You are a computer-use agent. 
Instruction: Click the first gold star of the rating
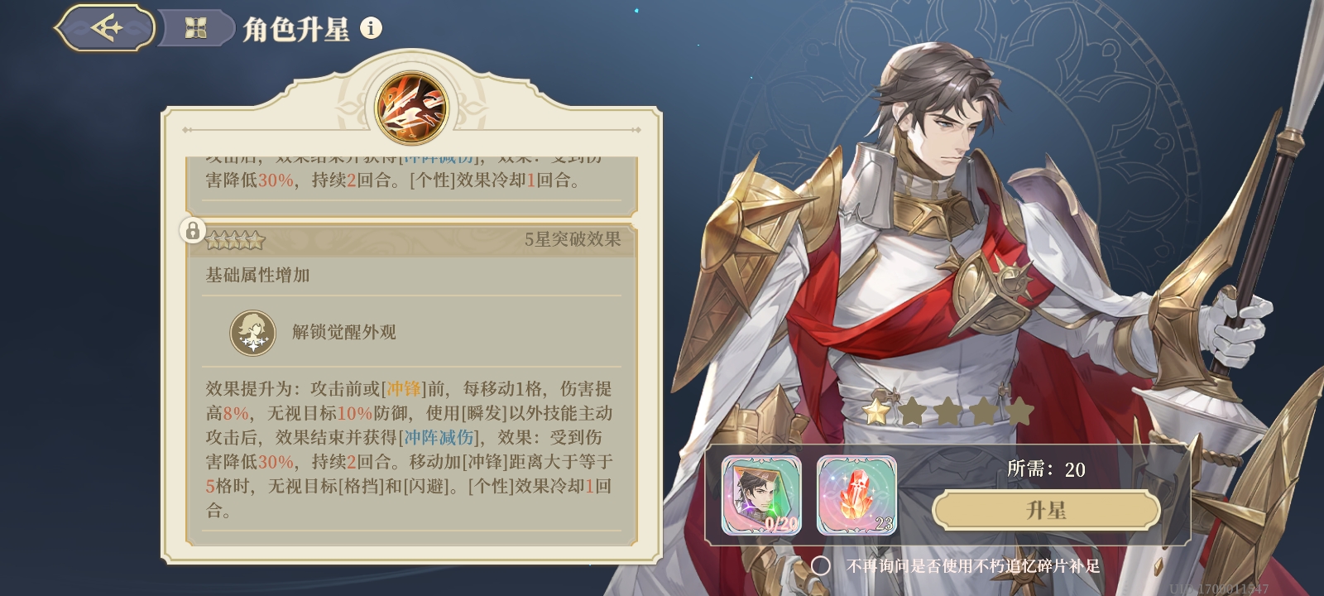click(876, 410)
